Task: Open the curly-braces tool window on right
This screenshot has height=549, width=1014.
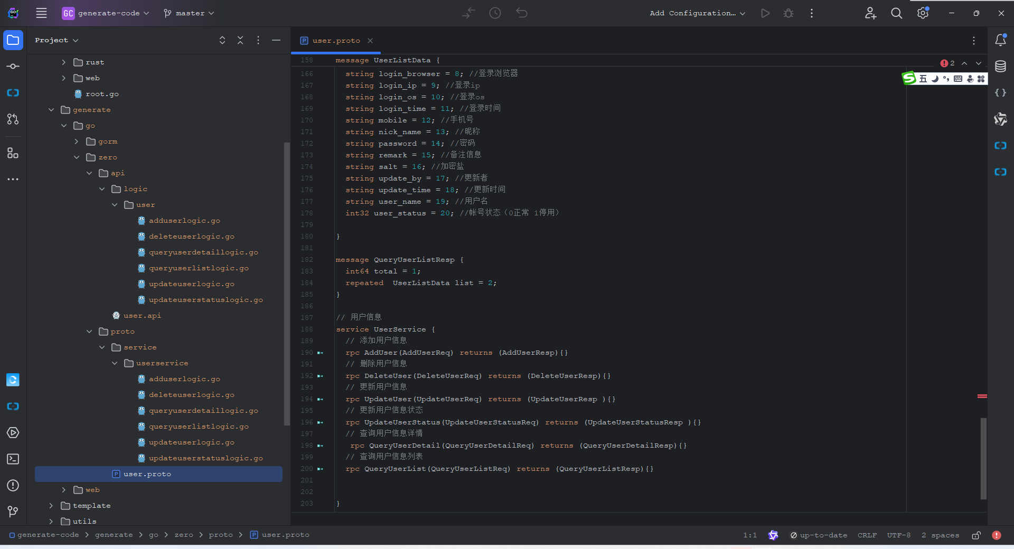Action: [1000, 93]
